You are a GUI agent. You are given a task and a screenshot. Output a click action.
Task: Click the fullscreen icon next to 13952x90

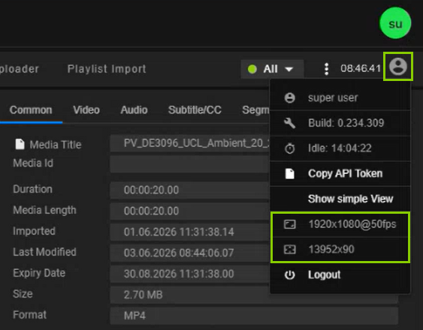point(290,250)
